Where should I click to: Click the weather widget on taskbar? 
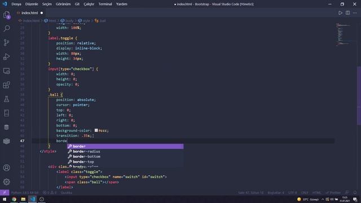pos(308,199)
